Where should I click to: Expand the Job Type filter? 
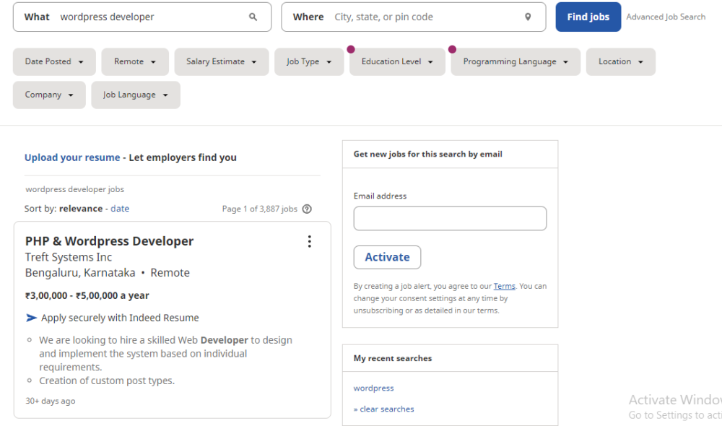pyautogui.click(x=309, y=61)
